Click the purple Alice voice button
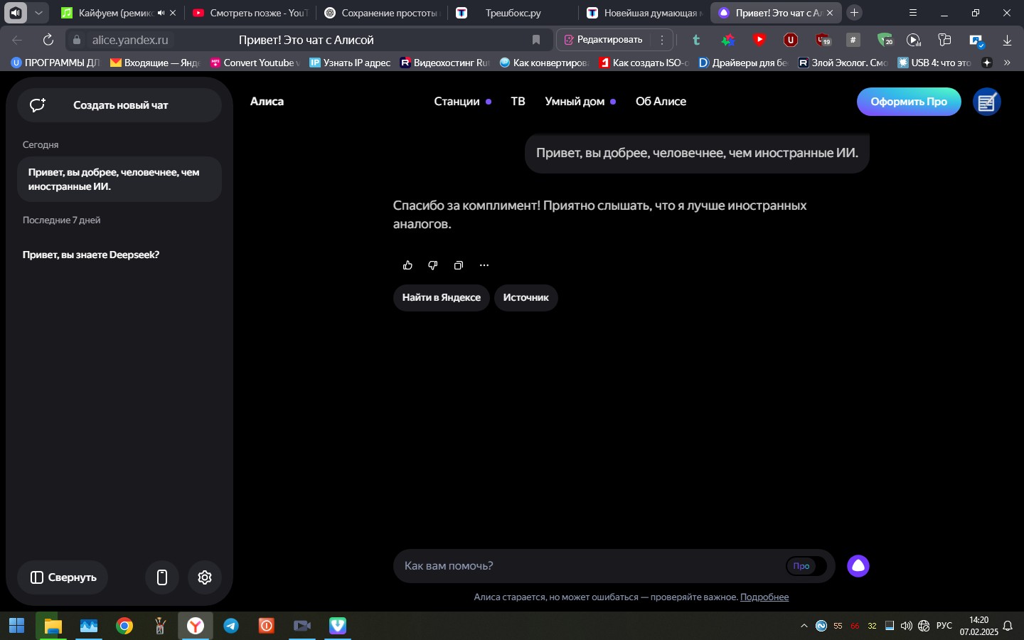 858,566
